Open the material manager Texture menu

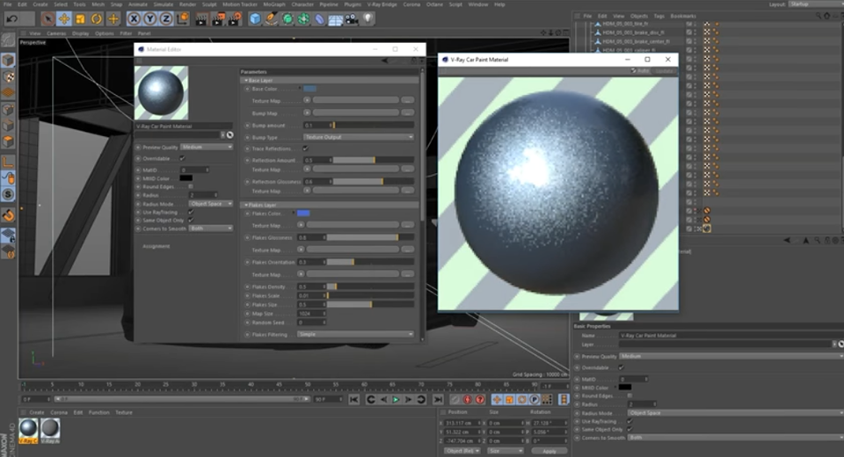(124, 412)
